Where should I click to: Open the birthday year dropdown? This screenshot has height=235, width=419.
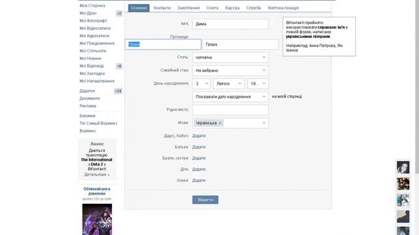tap(258, 84)
